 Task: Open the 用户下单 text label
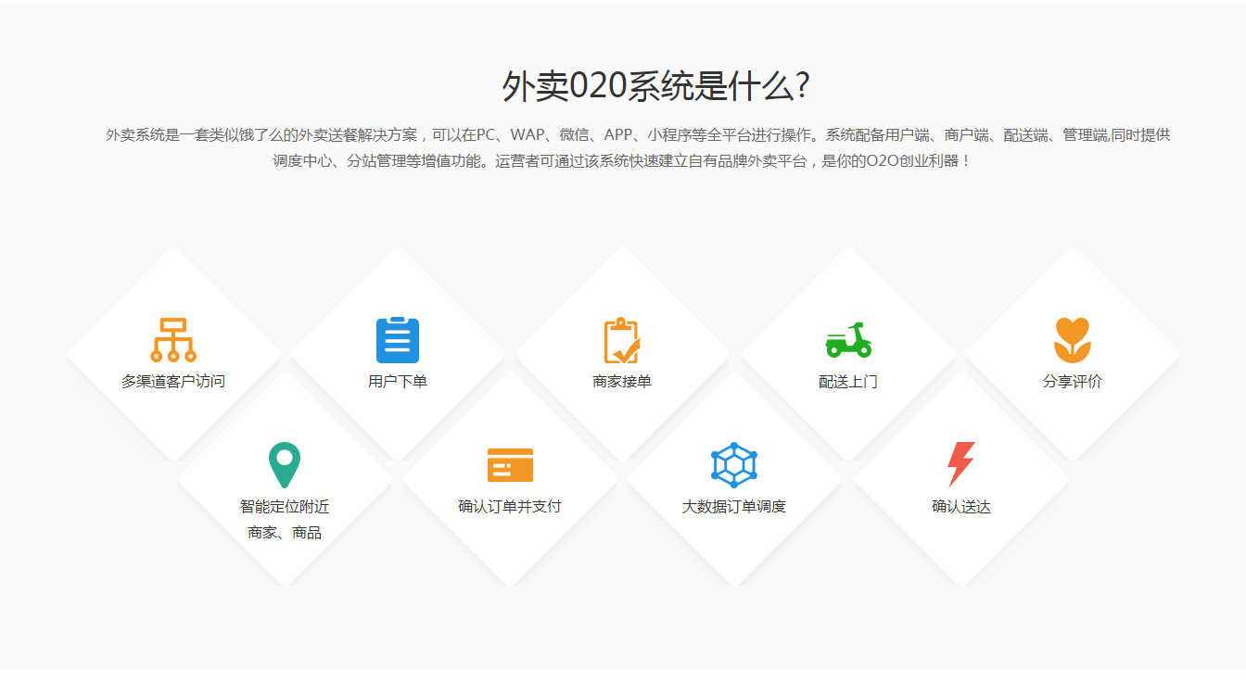[x=398, y=381]
